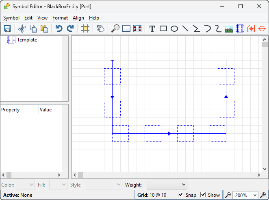The image size is (269, 200).
Task: Open the Edit menu
Action: [28, 18]
